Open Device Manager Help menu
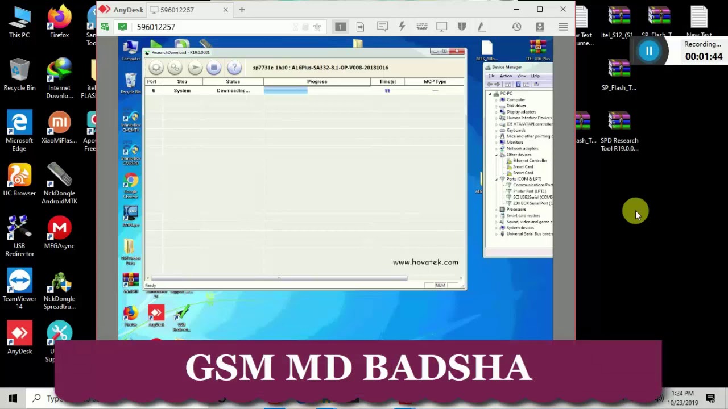This screenshot has height=409, width=728. 535,76
